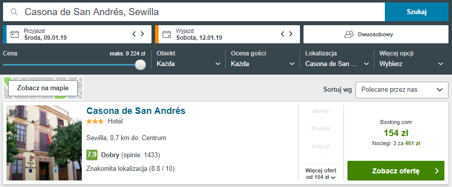This screenshot has height=187, width=452.
Task: Move departure date forward one day
Action: 290,34
